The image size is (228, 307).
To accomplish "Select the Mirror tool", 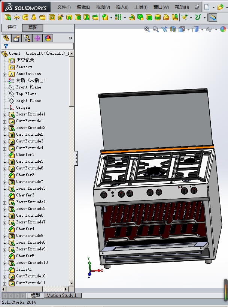I will pos(175,17).
